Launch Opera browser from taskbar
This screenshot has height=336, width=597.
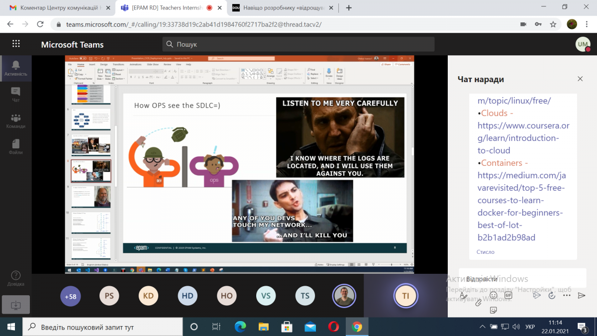pyautogui.click(x=333, y=327)
